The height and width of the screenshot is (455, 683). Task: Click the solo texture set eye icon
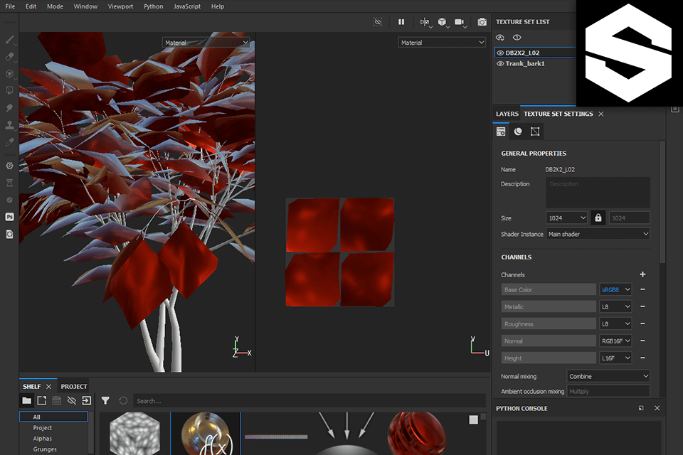pos(517,38)
